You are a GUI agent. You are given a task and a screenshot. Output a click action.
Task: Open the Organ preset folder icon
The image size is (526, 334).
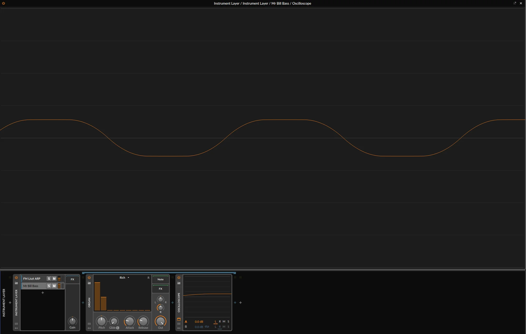(x=89, y=283)
